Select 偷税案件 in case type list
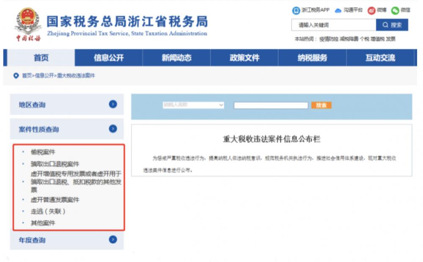Screen dimensions: 423x262 [x=43, y=152]
